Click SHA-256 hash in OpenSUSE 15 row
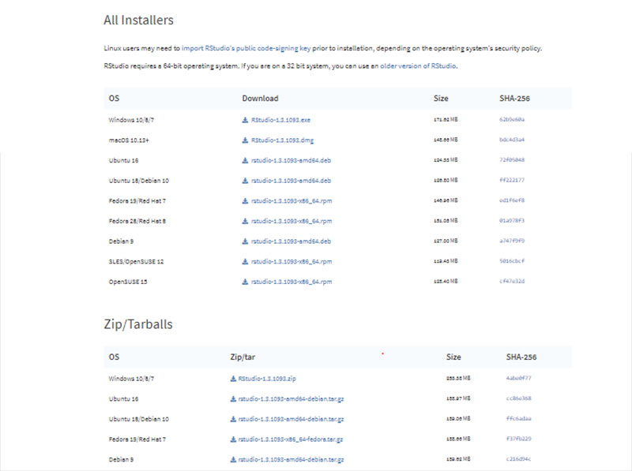 coord(512,281)
